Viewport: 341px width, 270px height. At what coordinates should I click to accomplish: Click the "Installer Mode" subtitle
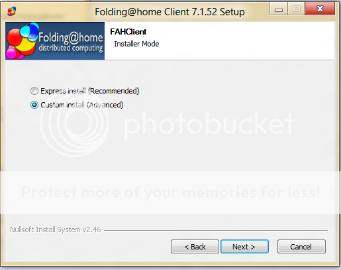click(136, 44)
